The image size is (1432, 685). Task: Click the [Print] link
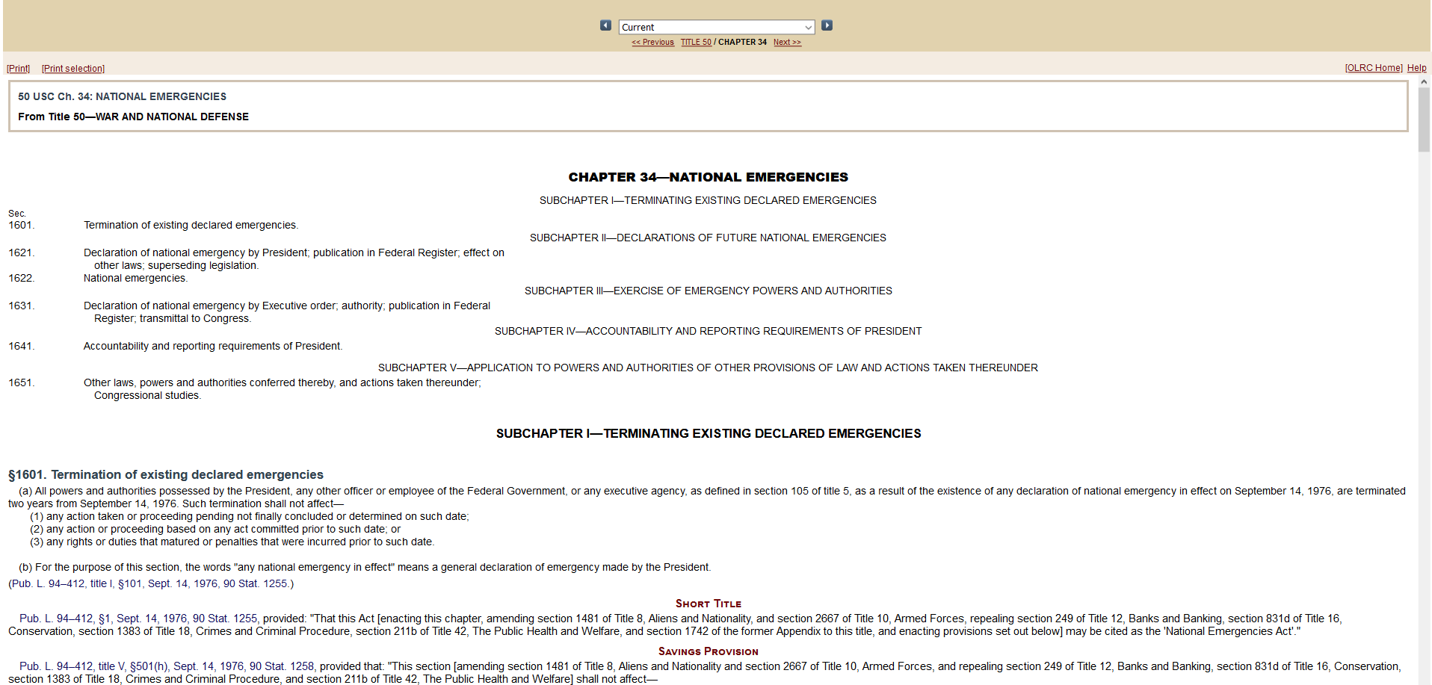(x=19, y=69)
